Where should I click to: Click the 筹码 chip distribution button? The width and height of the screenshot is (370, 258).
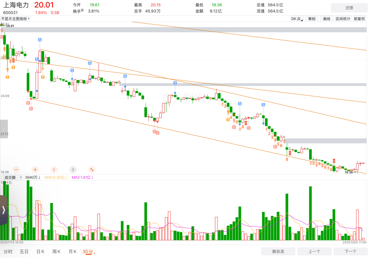point(312,19)
